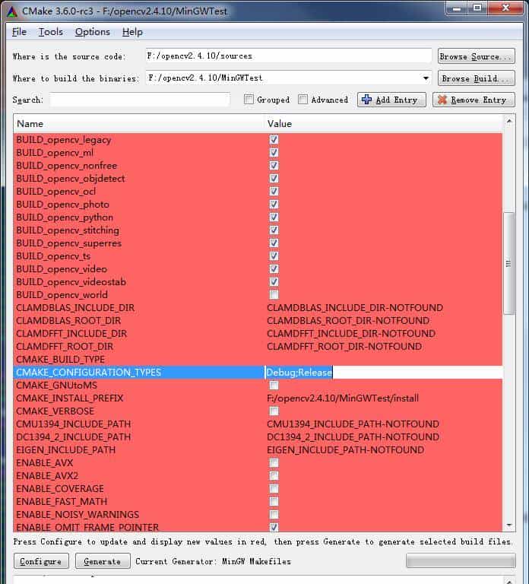Click the Configure button

tap(41, 561)
